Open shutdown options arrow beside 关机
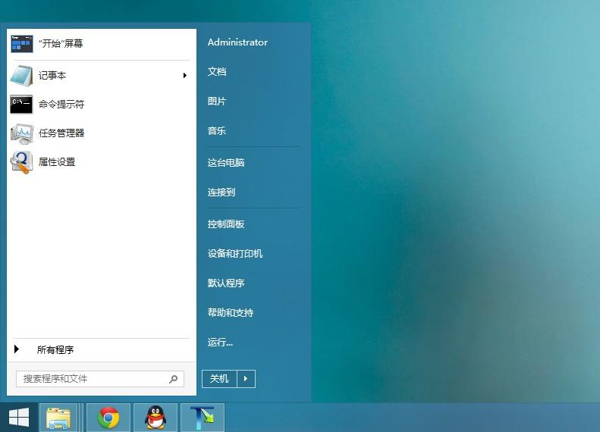The height and width of the screenshot is (432, 600). 246,379
